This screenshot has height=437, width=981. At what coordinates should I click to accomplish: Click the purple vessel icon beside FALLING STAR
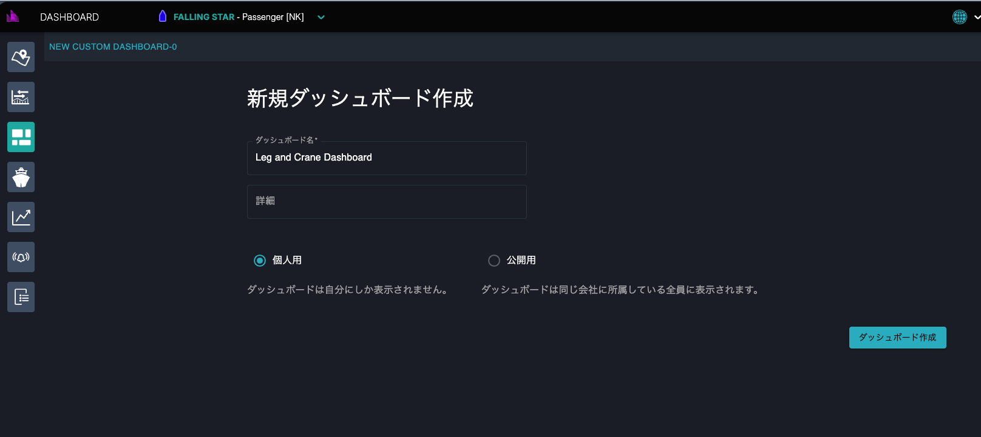162,16
